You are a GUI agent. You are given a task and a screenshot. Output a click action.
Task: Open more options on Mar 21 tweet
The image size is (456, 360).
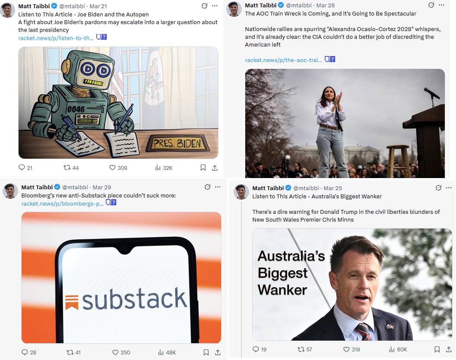[x=215, y=6]
